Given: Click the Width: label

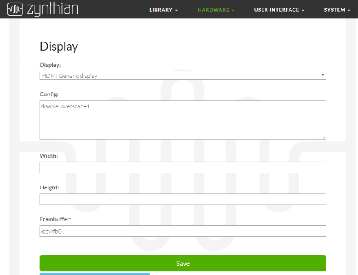Looking at the screenshot, I should click(x=49, y=156).
